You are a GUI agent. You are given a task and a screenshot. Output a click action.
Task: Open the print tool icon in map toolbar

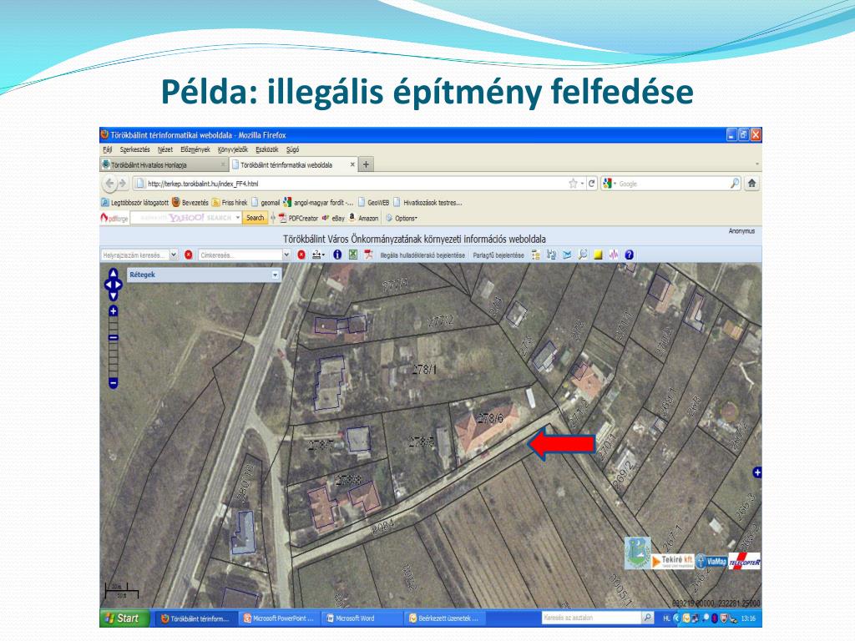[318, 255]
